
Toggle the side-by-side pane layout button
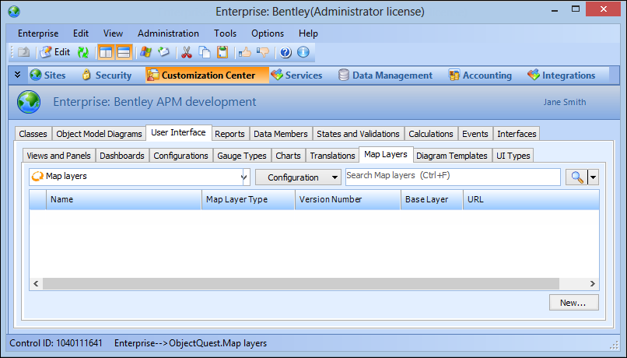[106, 53]
